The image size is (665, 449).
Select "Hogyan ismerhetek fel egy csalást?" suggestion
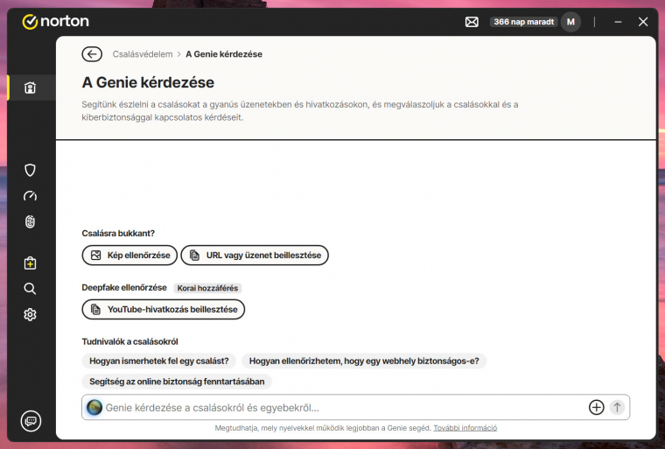[x=159, y=361]
